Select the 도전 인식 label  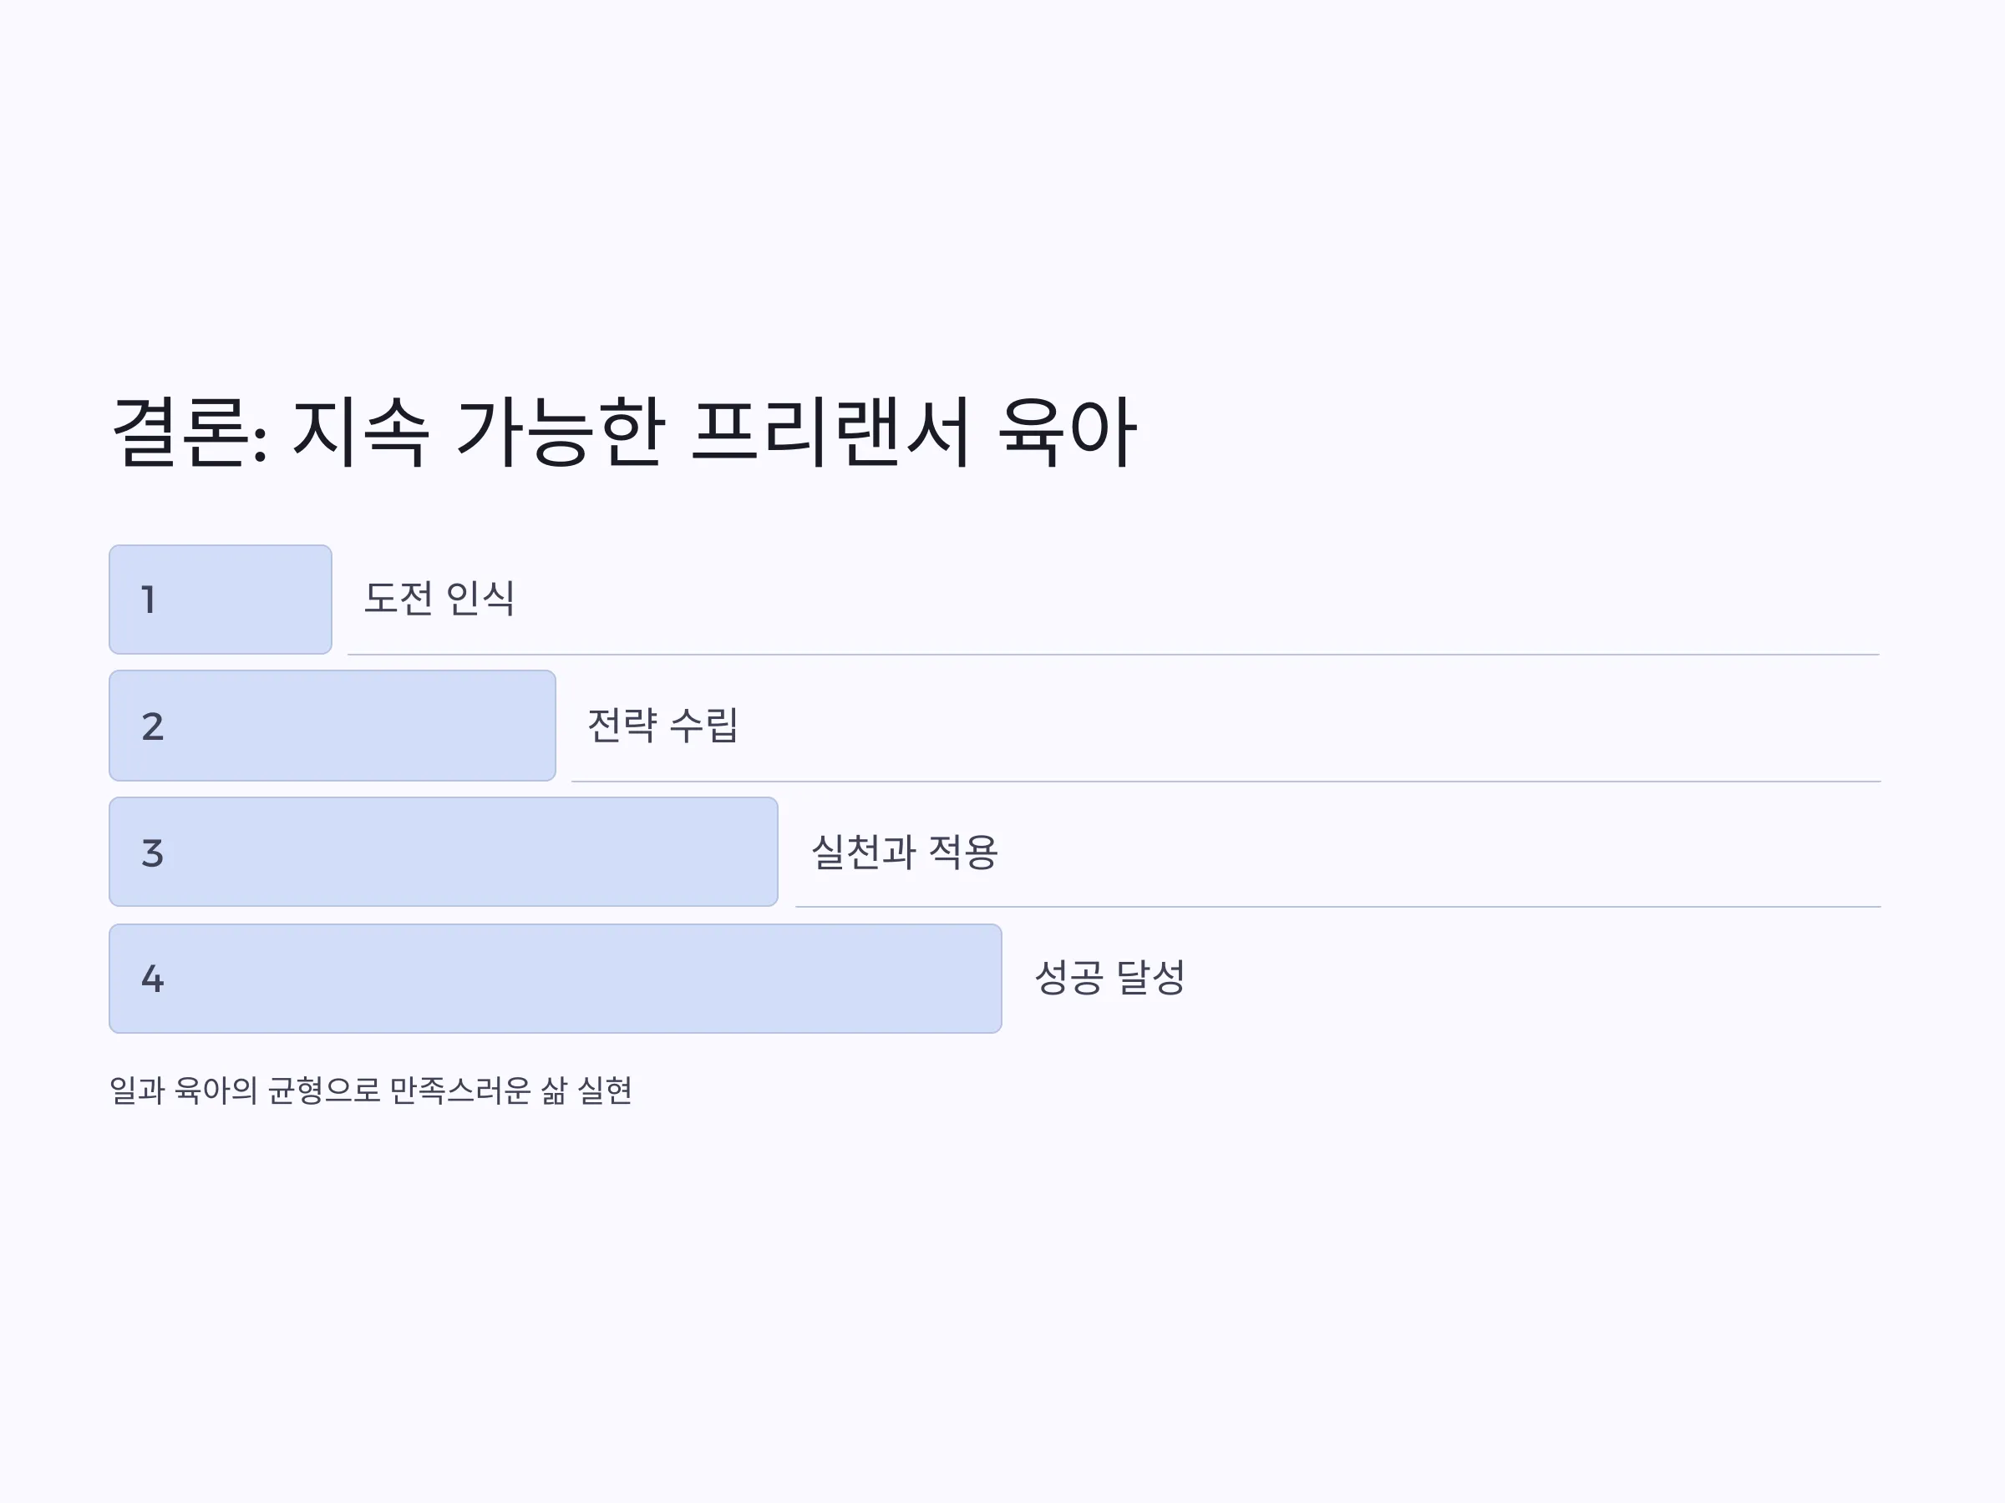point(439,598)
